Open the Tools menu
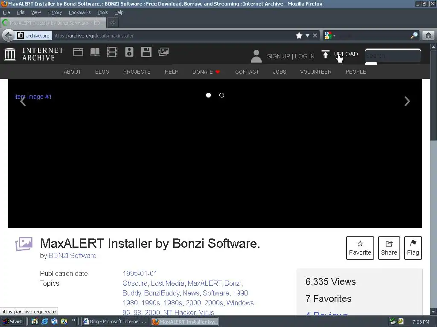The width and height of the screenshot is (437, 327). (x=102, y=12)
